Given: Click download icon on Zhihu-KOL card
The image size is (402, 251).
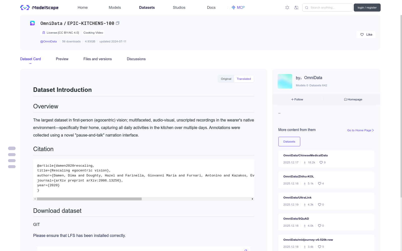Looking at the screenshot, I should click(x=305, y=183).
